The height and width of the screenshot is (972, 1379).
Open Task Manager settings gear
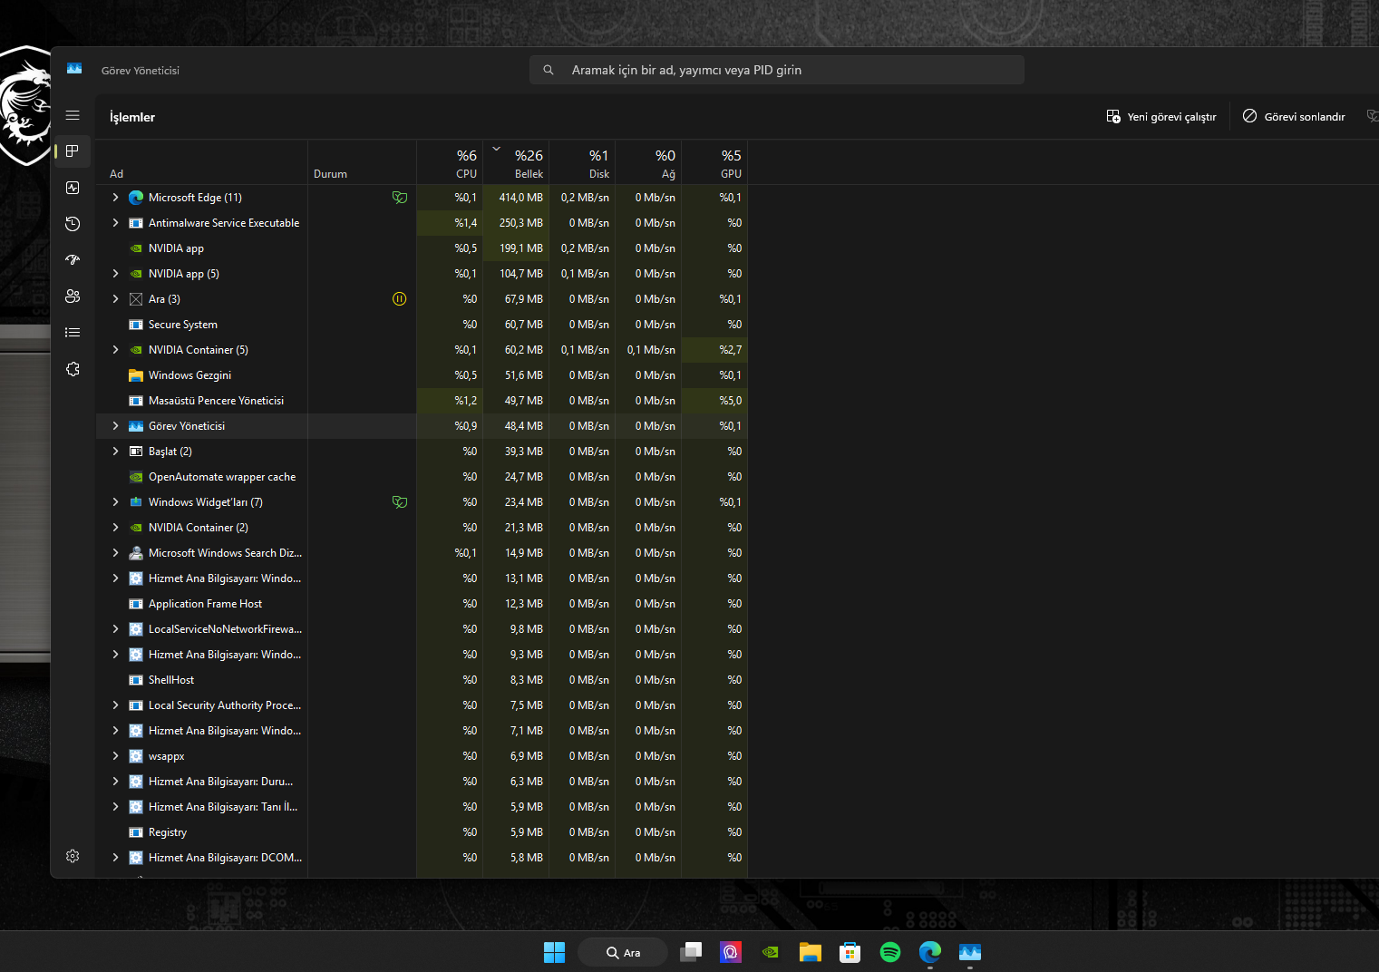click(73, 856)
